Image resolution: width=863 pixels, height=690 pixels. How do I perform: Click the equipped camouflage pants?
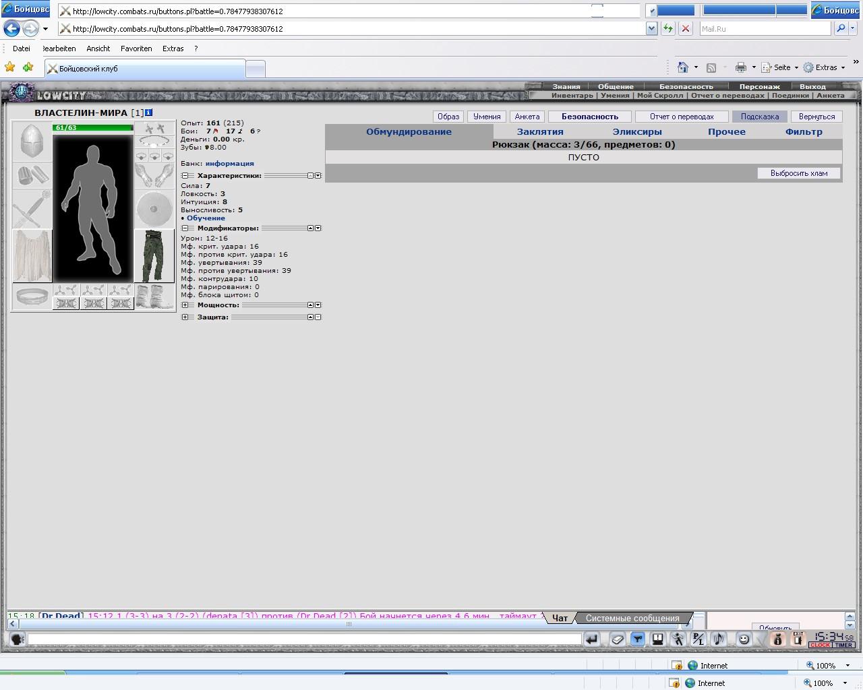(x=154, y=256)
